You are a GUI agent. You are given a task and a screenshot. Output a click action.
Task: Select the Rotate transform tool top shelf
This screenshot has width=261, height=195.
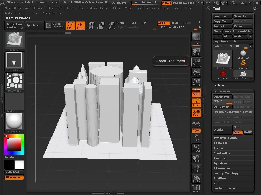[x=111, y=25]
